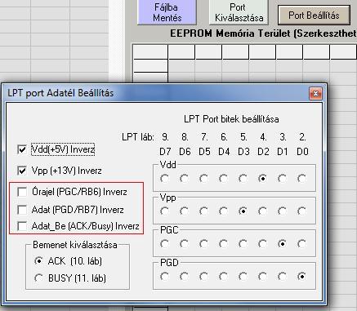Click the Port Beállítás button
The width and height of the screenshot is (357, 311).
314,16
